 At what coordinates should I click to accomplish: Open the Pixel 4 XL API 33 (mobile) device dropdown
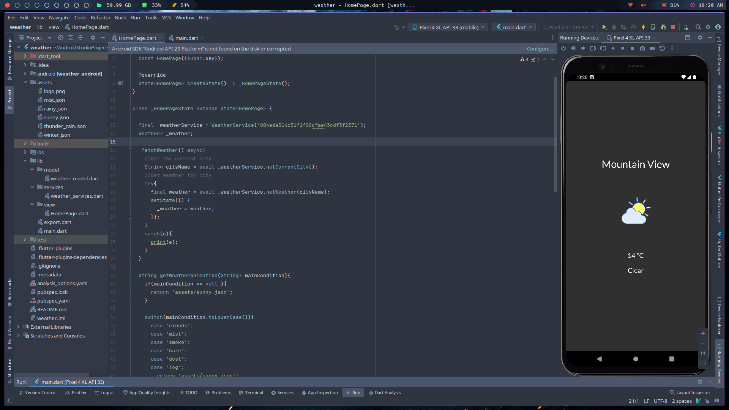click(x=448, y=27)
